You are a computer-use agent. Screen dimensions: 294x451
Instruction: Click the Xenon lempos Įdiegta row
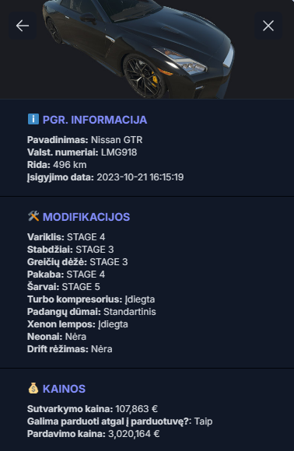[x=78, y=324]
